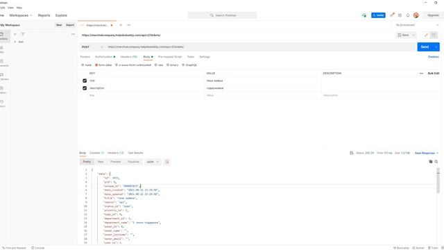Click the Invite button
This screenshot has height=250, width=444.
pos(378,15)
